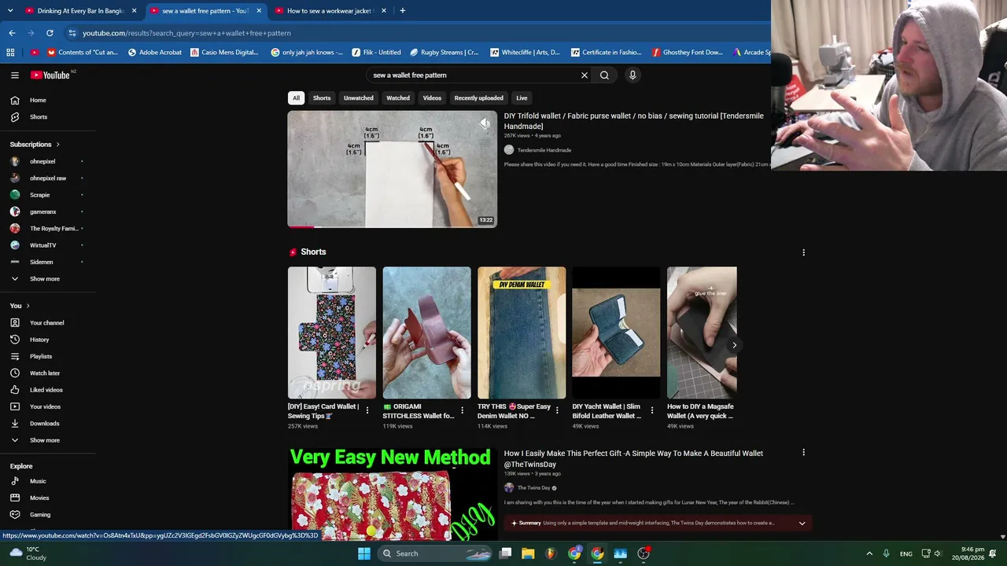Filter results by Live chip

522,98
